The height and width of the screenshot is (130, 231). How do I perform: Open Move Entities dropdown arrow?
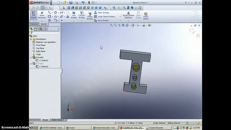pos(120,21)
